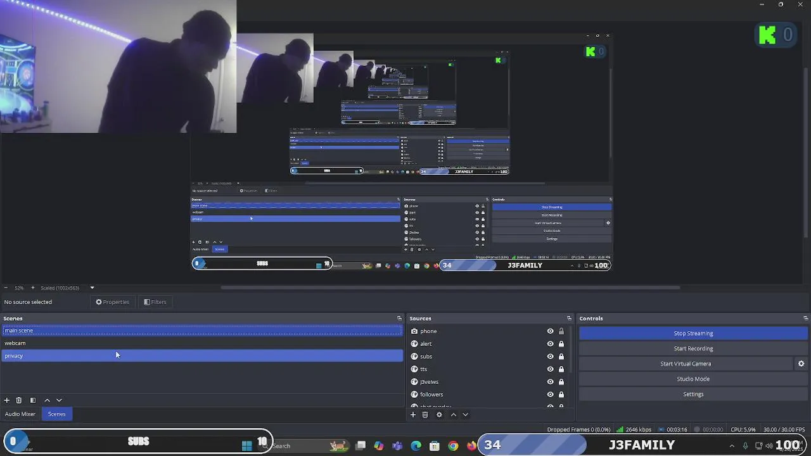Click the tts source browser icon
Viewport: 811px width, 456px height.
pyautogui.click(x=414, y=369)
